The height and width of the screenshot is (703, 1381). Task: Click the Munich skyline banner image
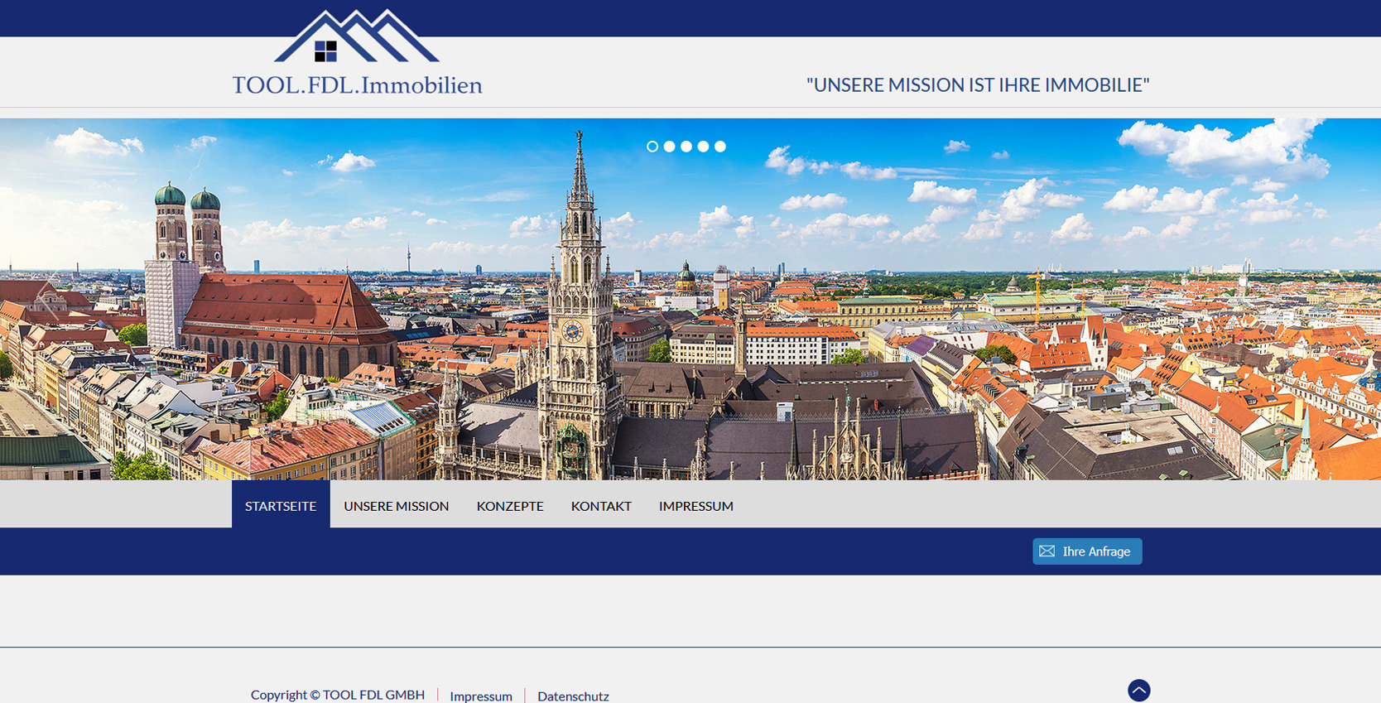690,331
